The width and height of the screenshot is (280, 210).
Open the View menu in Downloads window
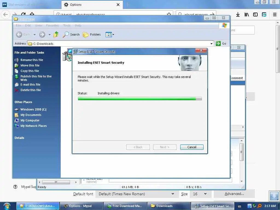[x=38, y=25]
